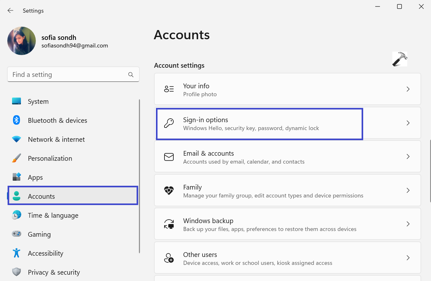431x281 pixels.
Task: Expand the Family row chevron
Action: 408,190
